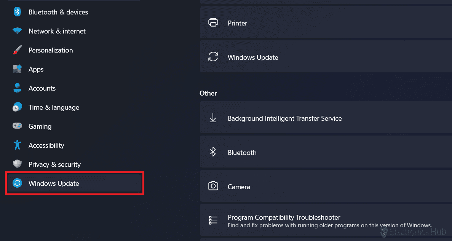Select the Camera troubleshooter label
Image resolution: width=452 pixels, height=241 pixels.
click(239, 187)
